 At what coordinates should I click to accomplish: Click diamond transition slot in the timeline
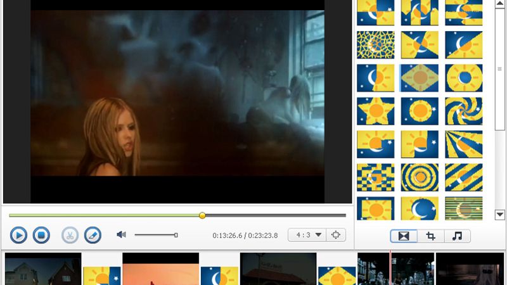337,275
